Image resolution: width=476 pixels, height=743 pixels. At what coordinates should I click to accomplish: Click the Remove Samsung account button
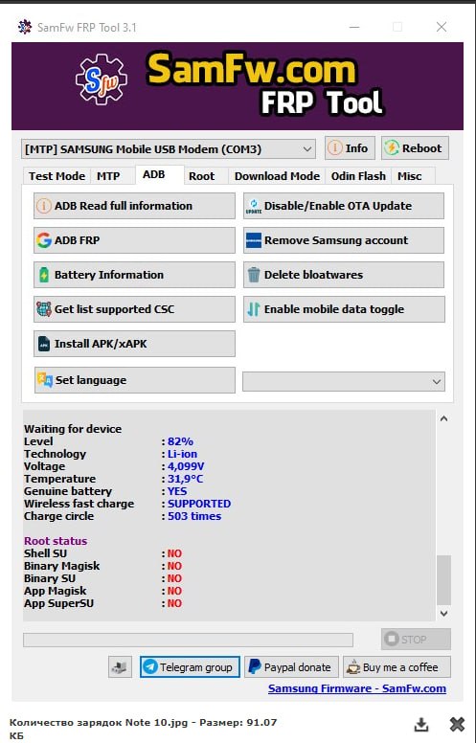click(344, 240)
